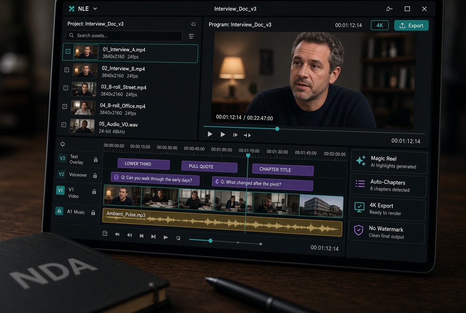
Task: Select the A1 Music track badge icon
Action: 59,211
